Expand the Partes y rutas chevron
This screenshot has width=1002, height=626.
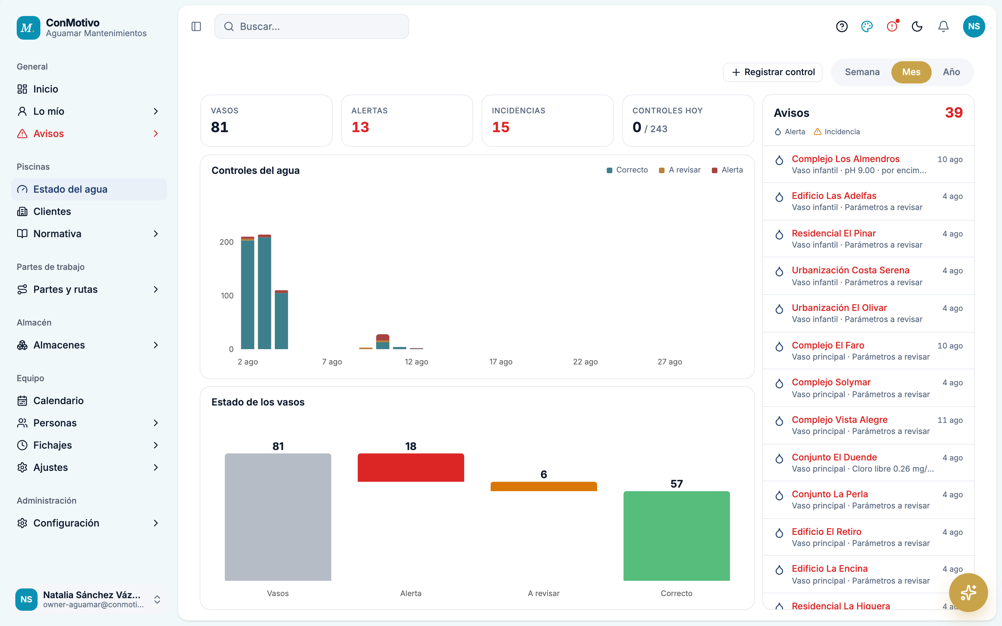point(156,289)
